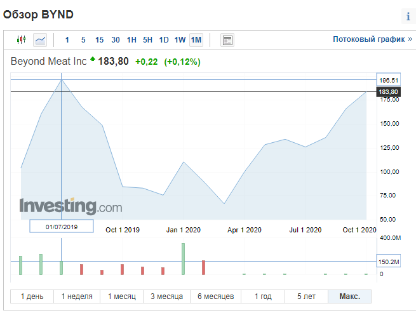Choose the 5H interval
Image resolution: width=416 pixels, height=313 pixels.
click(148, 40)
